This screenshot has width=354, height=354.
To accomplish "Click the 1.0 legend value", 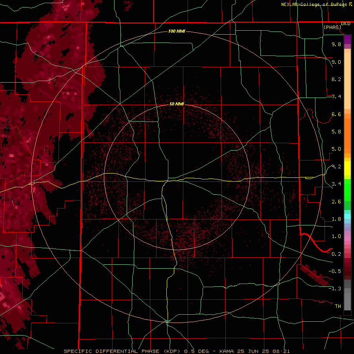I will (x=336, y=236).
